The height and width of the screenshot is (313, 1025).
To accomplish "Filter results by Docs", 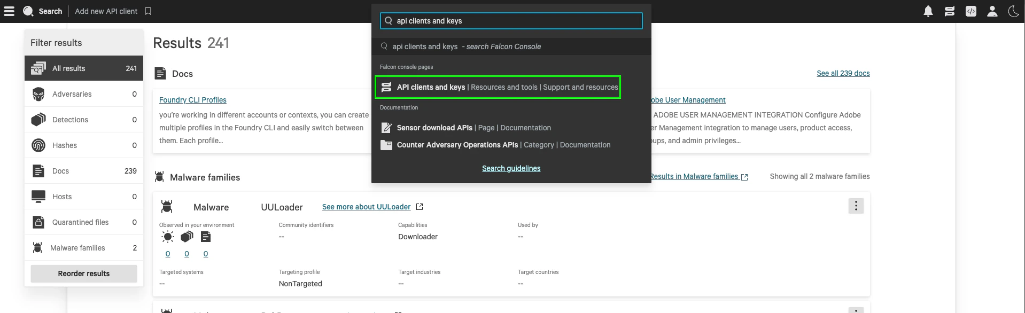I will [x=84, y=171].
